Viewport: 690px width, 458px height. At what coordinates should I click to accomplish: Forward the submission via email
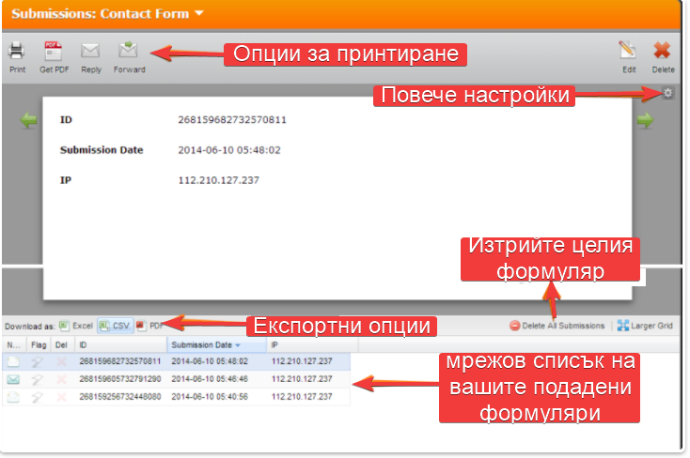coord(129,57)
